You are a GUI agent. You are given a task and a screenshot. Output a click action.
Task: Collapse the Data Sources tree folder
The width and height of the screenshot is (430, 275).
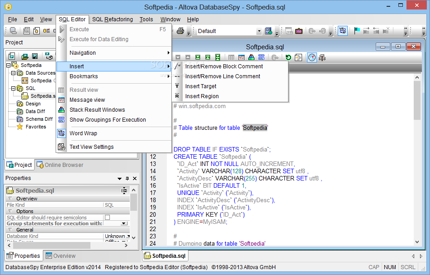pos(13,73)
